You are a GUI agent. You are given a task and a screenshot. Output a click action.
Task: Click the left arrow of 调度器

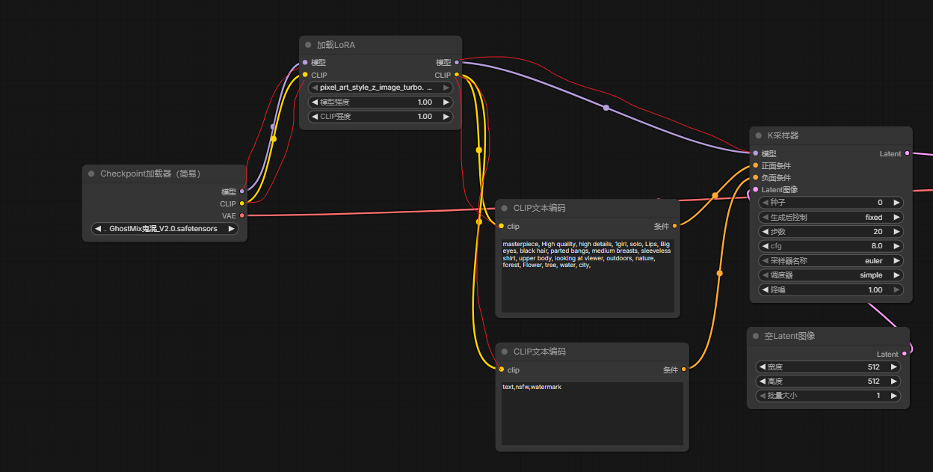coord(766,275)
